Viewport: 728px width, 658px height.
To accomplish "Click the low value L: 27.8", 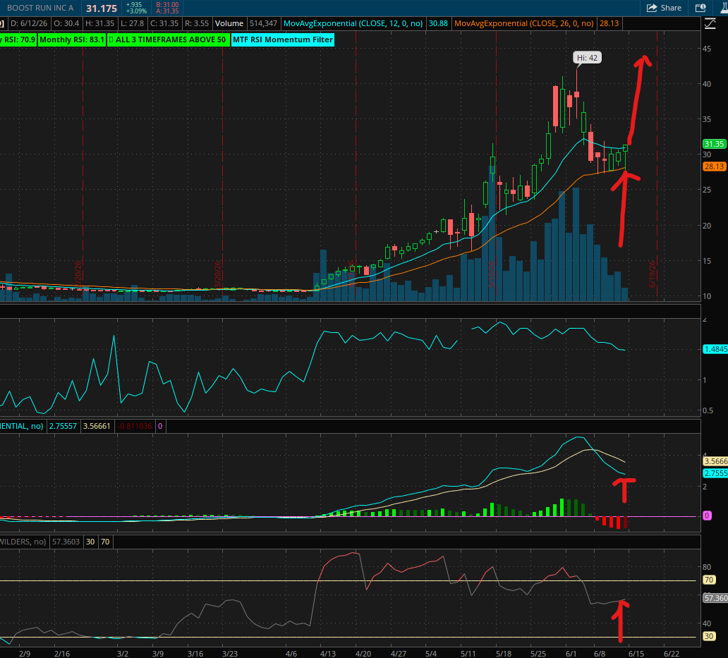I will coord(132,23).
